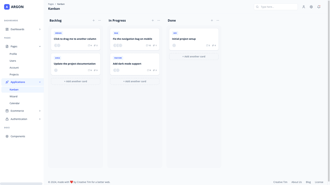Image resolution: width=330 pixels, height=185 pixels.
Task: Click the user profile icon top right
Action: click(x=304, y=7)
